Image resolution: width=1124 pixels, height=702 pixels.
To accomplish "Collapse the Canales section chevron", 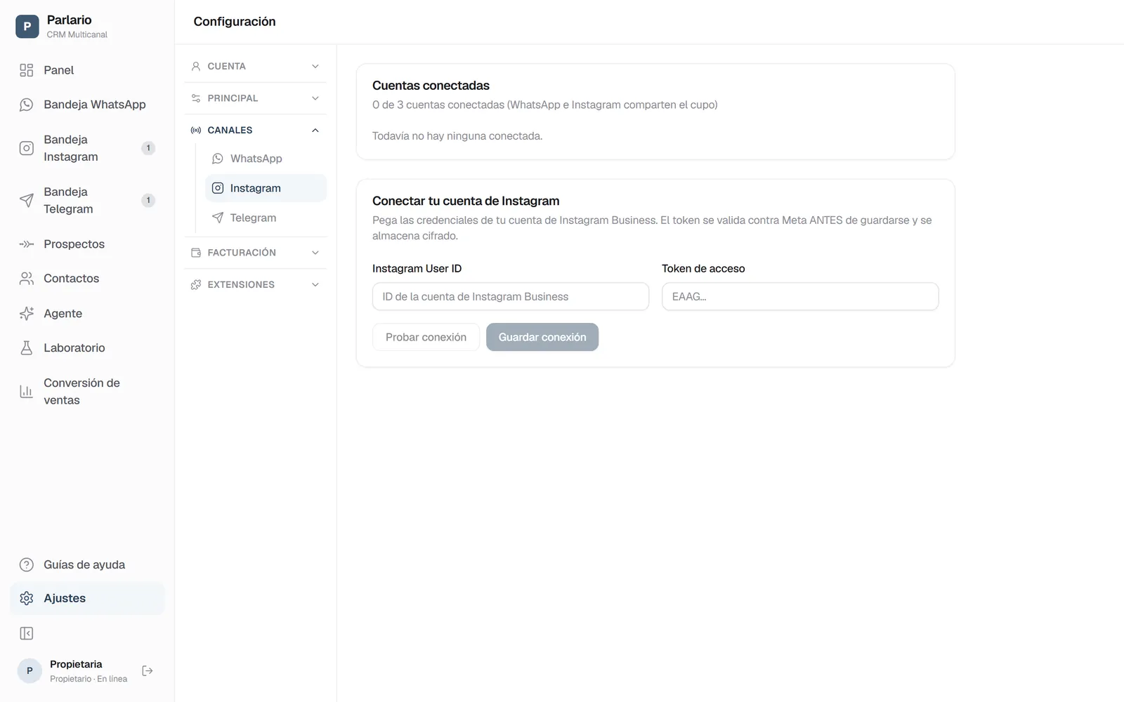I will pyautogui.click(x=315, y=131).
